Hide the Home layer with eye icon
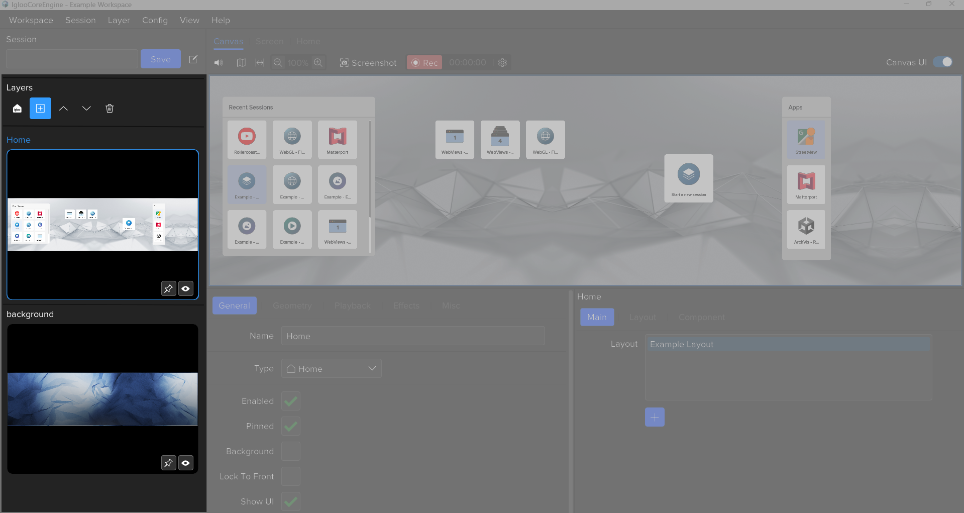The width and height of the screenshot is (964, 513). pos(186,288)
